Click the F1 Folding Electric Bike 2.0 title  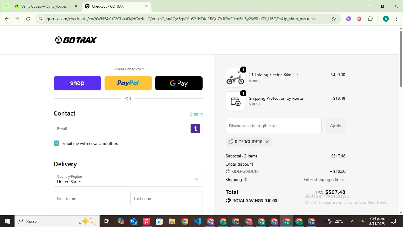click(273, 75)
